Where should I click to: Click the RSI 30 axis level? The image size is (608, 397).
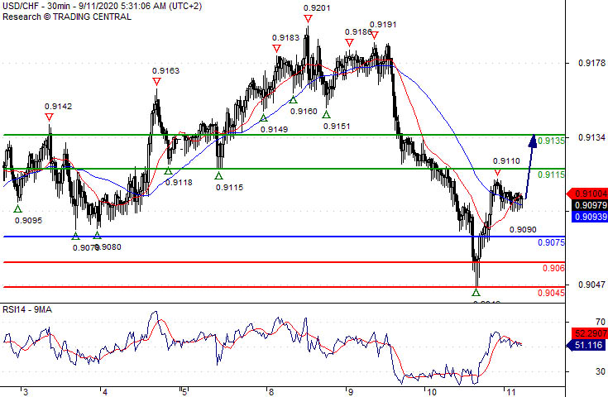point(601,371)
